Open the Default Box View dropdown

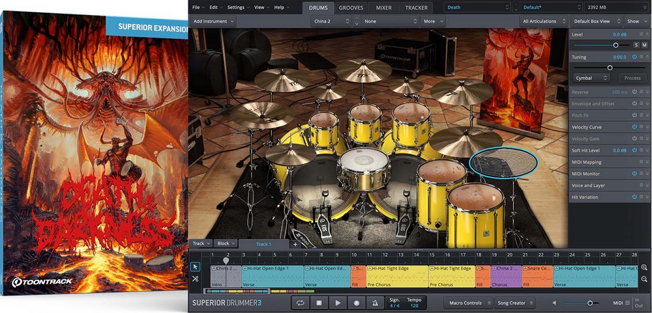[597, 21]
